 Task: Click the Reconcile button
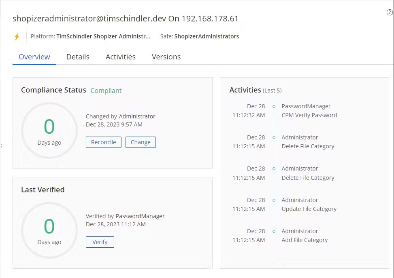pos(103,142)
